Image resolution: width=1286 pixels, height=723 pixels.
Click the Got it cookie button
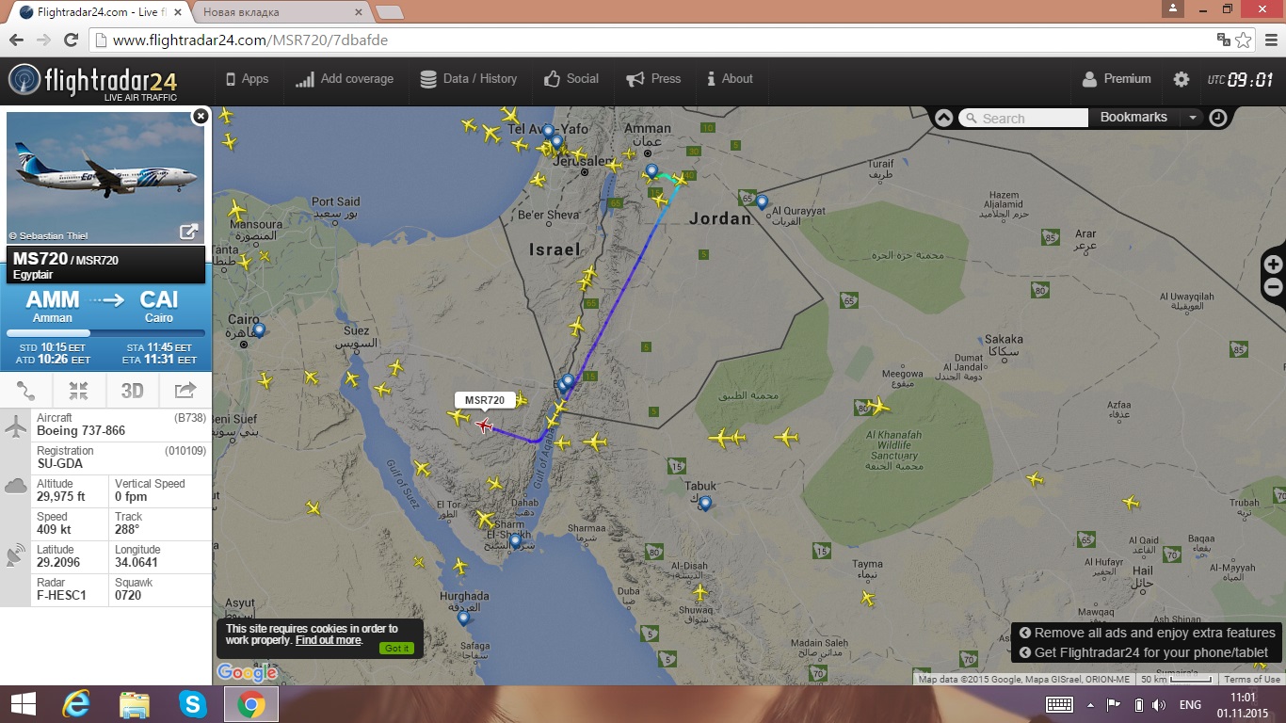[397, 648]
